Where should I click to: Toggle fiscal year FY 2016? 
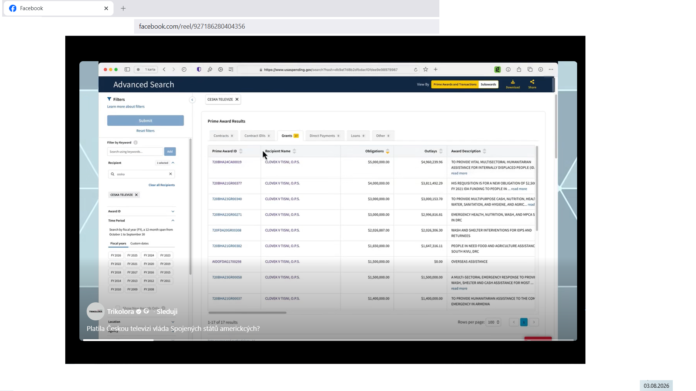point(149,273)
